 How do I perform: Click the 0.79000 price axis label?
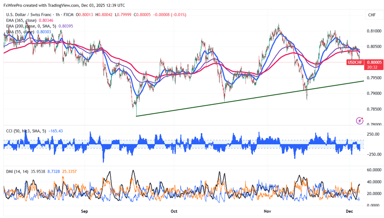[x=374, y=93]
